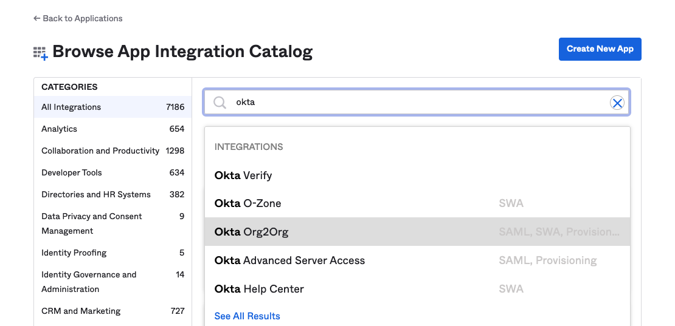
Task: Filter by Data Privacy and Consent Management
Action: (x=92, y=223)
